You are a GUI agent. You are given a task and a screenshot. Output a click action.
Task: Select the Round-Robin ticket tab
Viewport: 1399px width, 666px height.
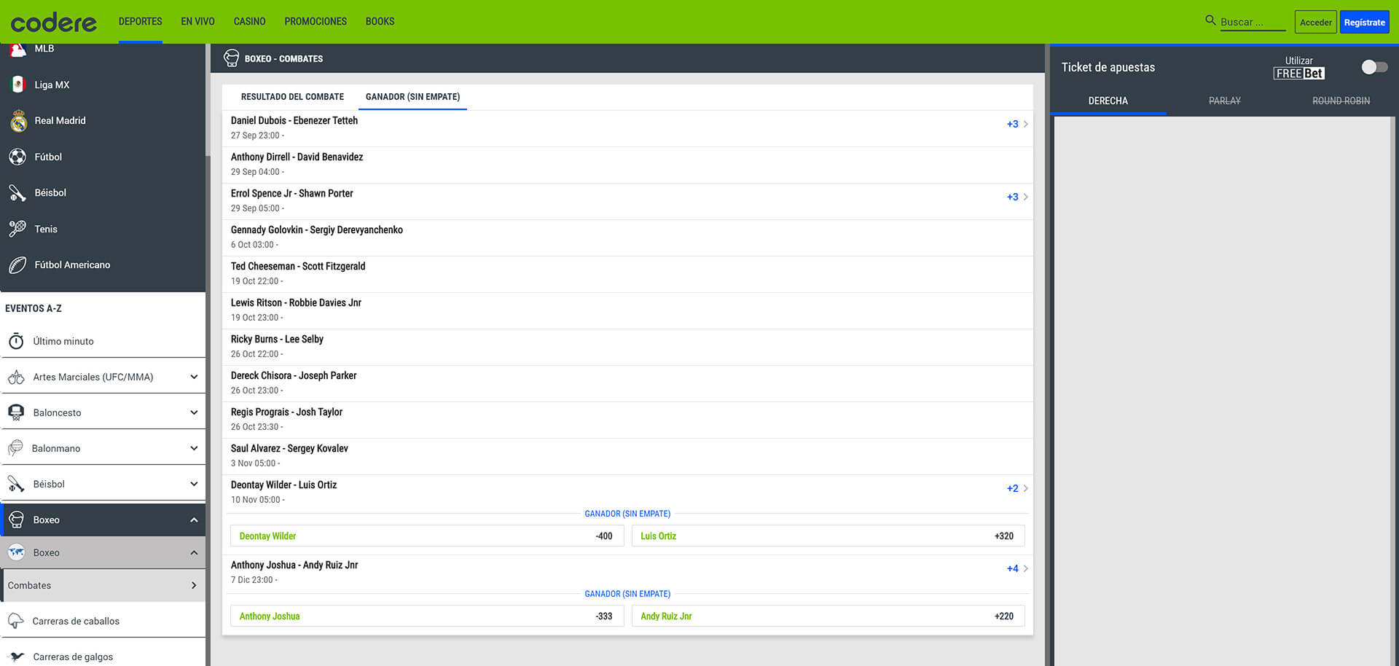(x=1341, y=101)
